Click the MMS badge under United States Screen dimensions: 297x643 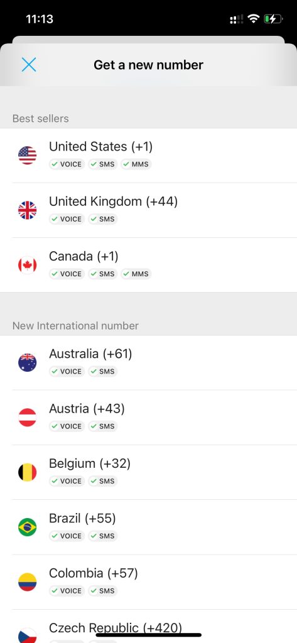click(x=136, y=165)
